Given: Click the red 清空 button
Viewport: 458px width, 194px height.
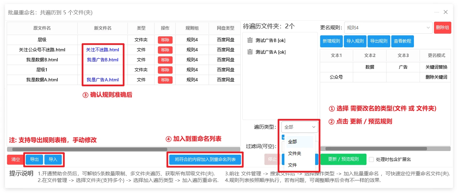Looking at the screenshot, I should coord(16,159).
